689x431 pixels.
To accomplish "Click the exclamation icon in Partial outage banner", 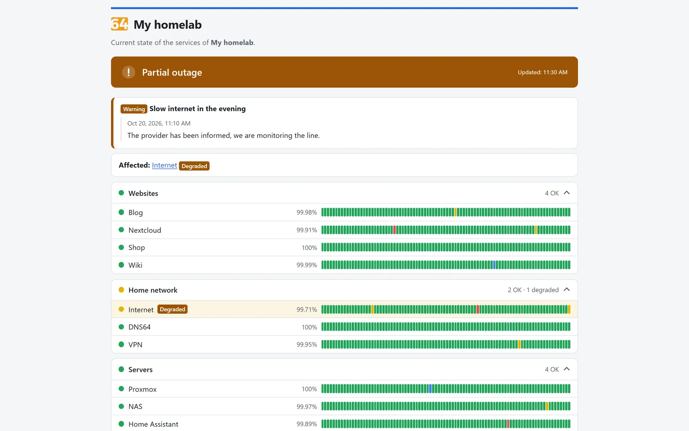I will 128,72.
